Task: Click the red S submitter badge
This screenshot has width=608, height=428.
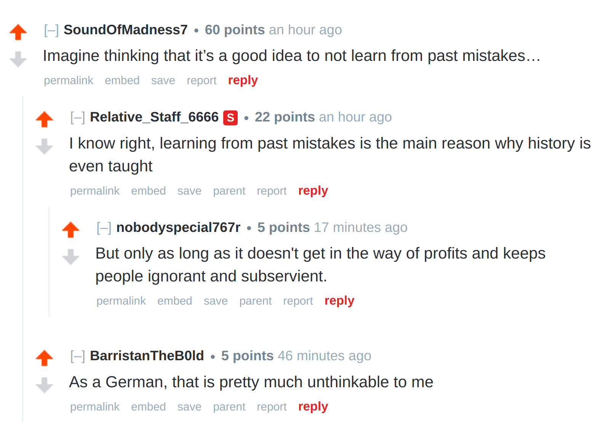Action: [230, 118]
